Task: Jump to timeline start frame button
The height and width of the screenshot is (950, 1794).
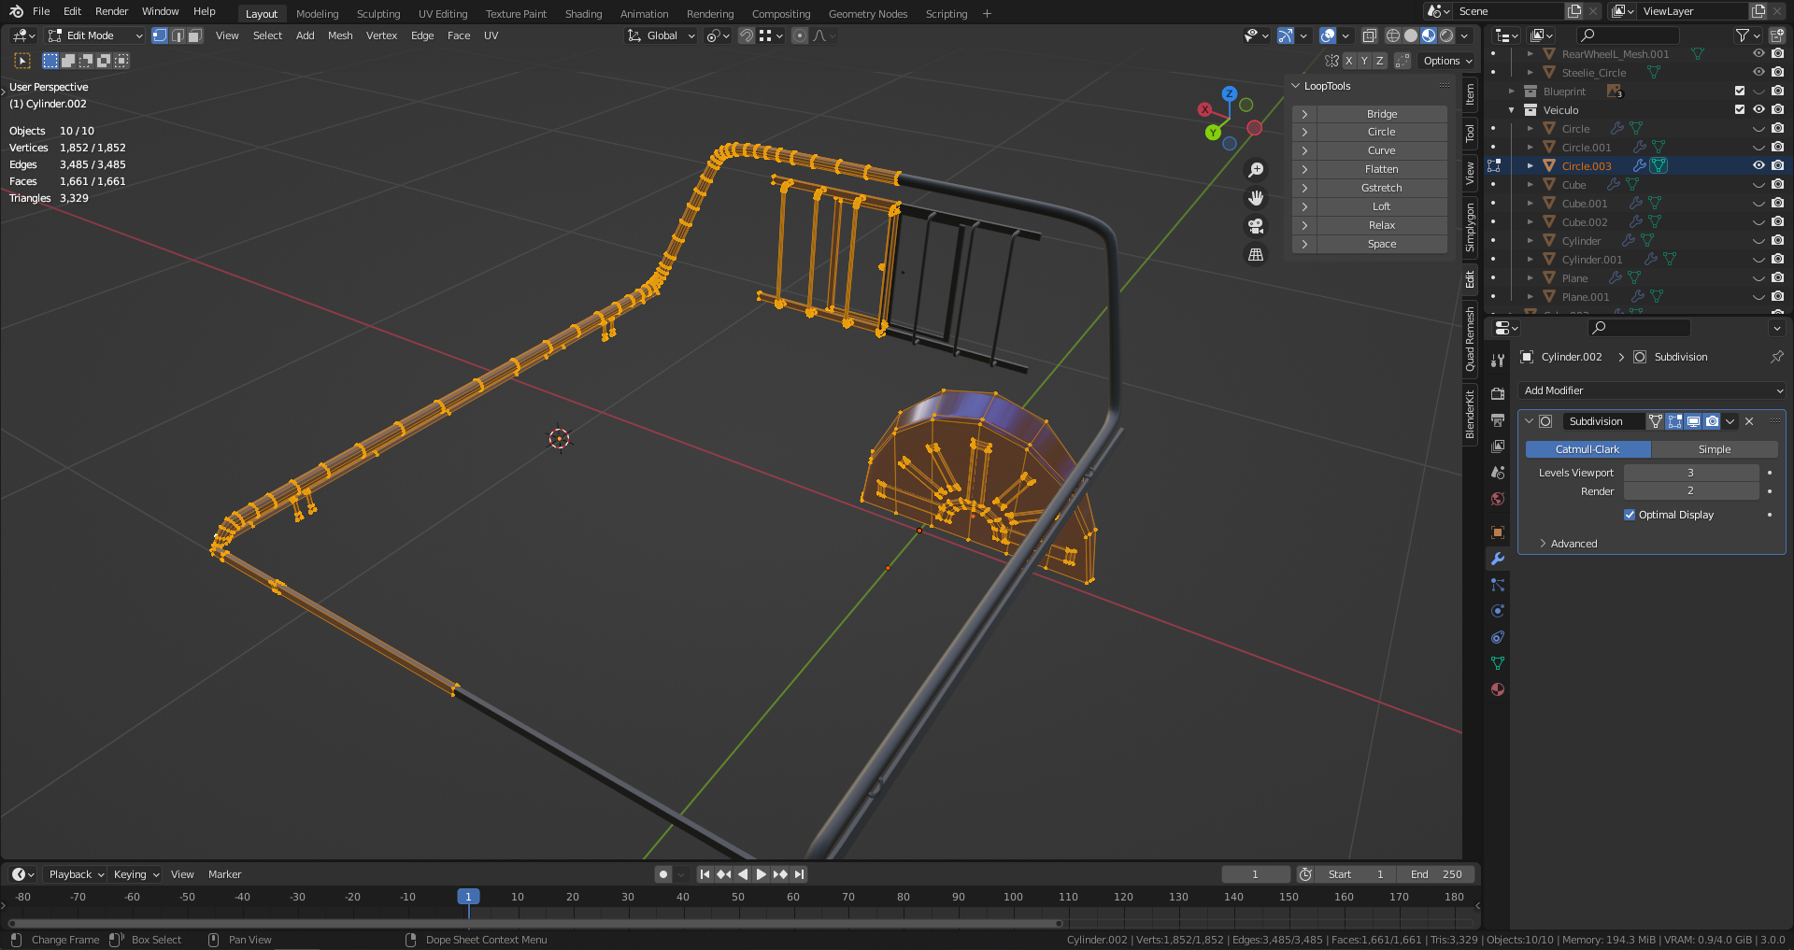Action: click(x=705, y=874)
